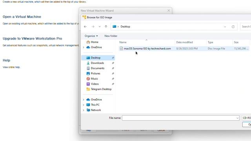Refresh the Desktop folder listing

(x=233, y=27)
